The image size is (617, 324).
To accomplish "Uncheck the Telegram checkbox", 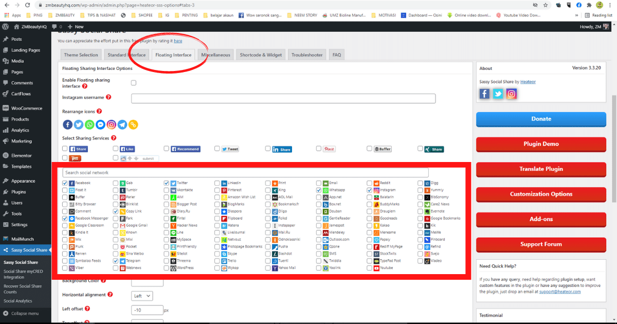I will [x=116, y=261].
